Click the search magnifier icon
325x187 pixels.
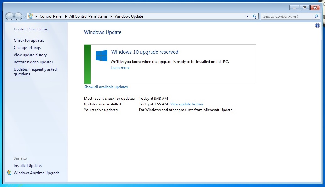click(x=316, y=16)
